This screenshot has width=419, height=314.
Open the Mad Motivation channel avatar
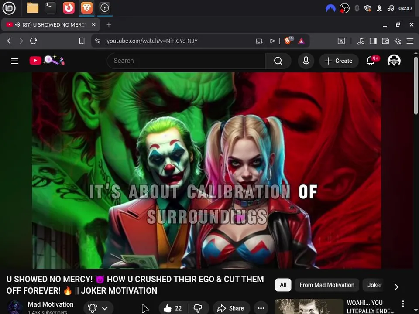pyautogui.click(x=15, y=307)
